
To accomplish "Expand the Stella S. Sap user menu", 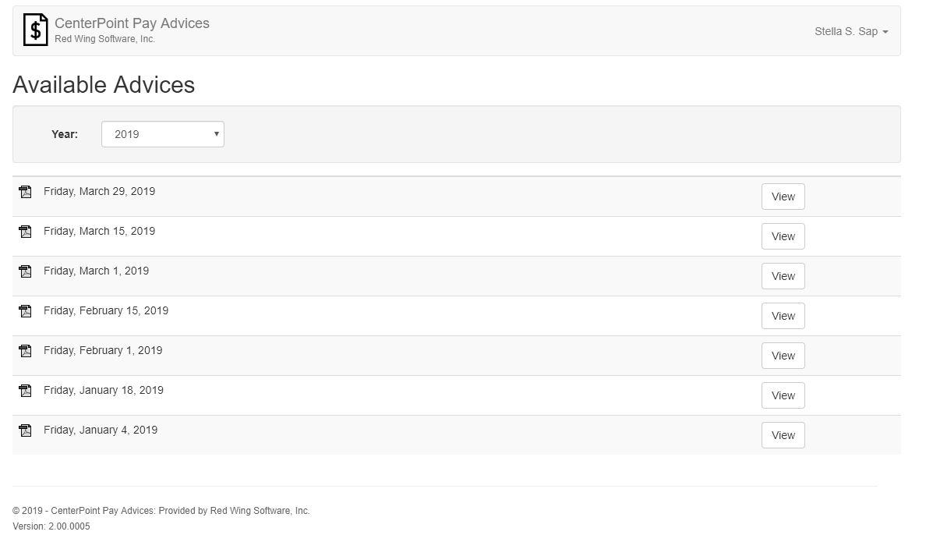I will tap(850, 32).
